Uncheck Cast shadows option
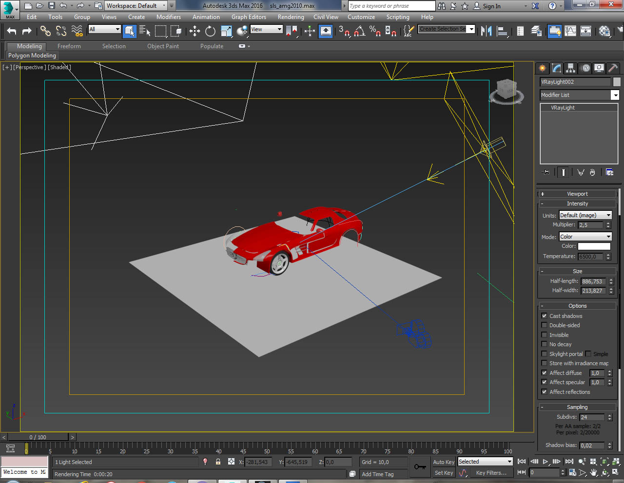Viewport: 624px width, 483px height. tap(545, 316)
